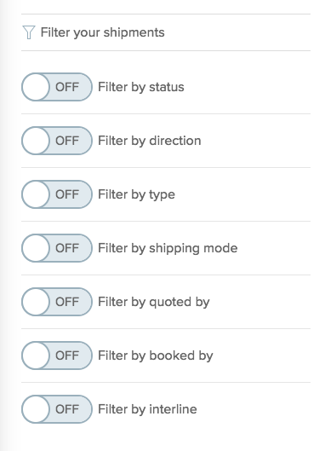Click the funnel filter icon
This screenshot has width=325, height=451.
[29, 32]
